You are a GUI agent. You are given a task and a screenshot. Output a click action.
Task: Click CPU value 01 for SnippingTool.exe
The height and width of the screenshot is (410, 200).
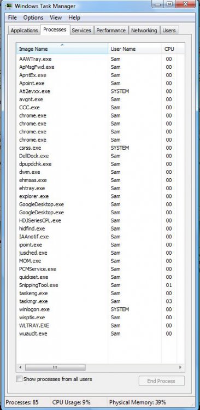click(169, 285)
